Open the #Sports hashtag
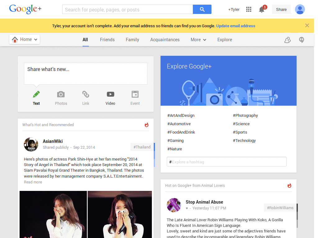 coord(240,132)
